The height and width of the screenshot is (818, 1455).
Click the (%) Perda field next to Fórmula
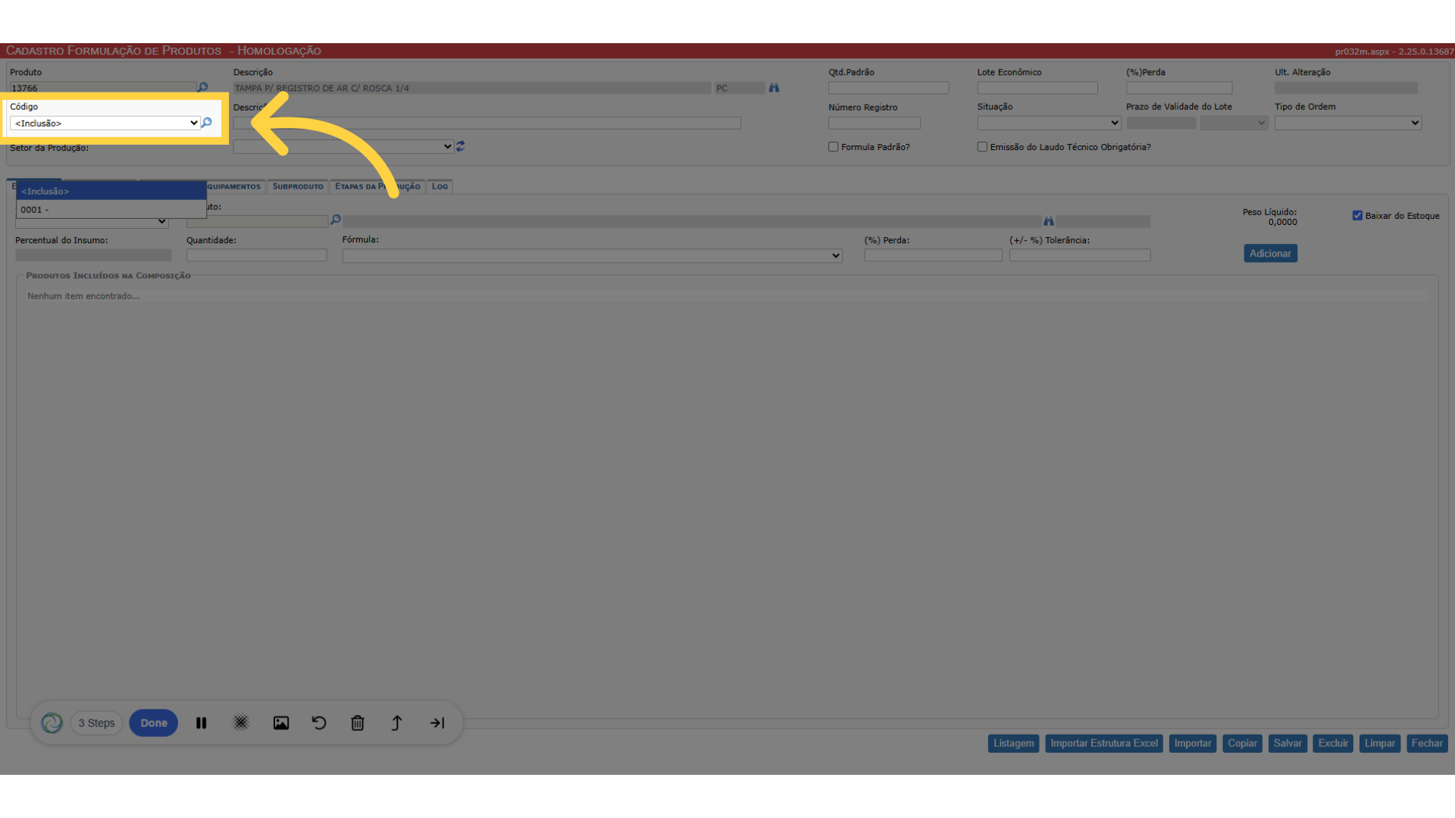(933, 256)
